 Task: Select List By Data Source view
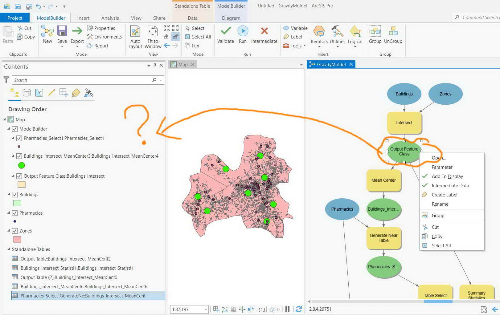coord(27,93)
